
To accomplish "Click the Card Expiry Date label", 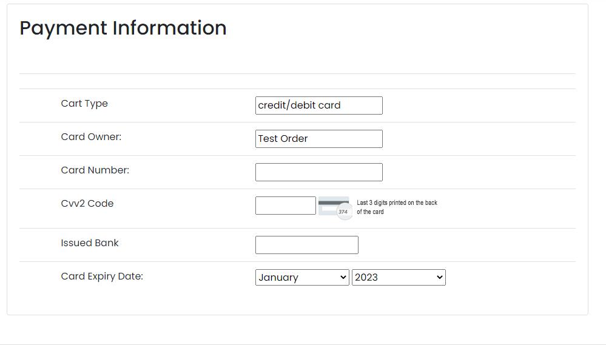I will (102, 276).
